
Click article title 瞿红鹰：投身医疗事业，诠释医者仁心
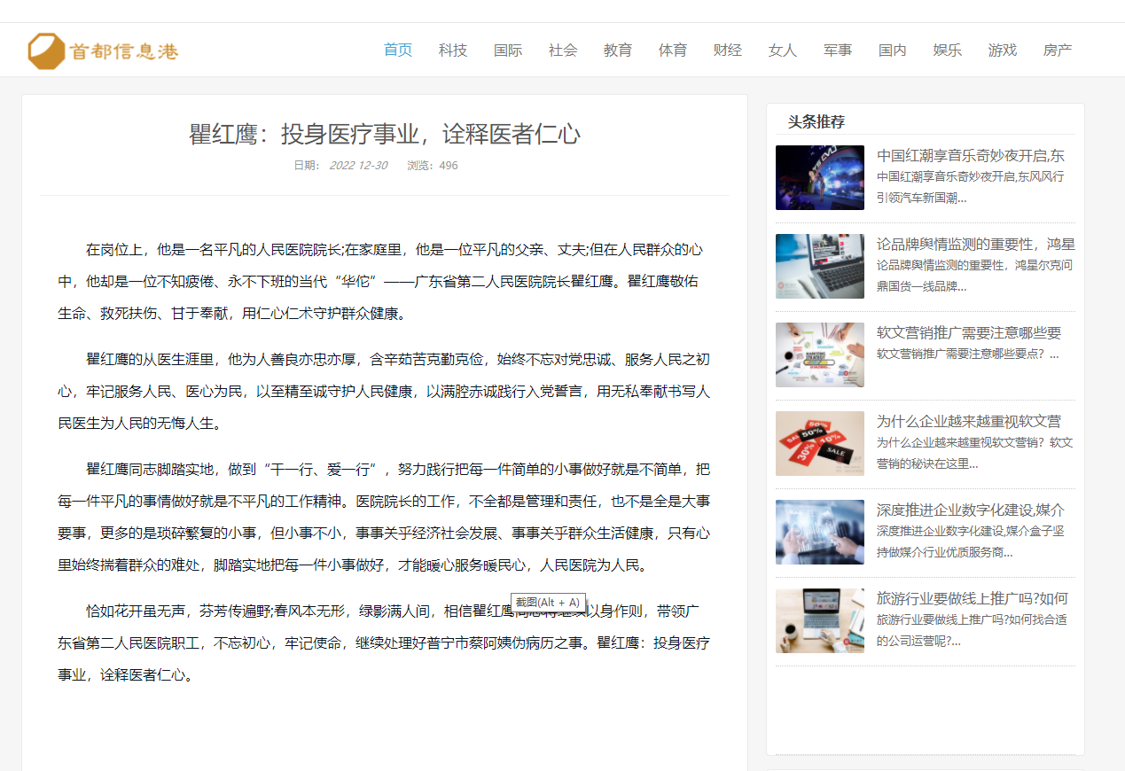coord(385,135)
